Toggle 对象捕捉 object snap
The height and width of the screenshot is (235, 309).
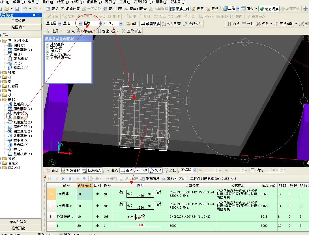point(70,170)
